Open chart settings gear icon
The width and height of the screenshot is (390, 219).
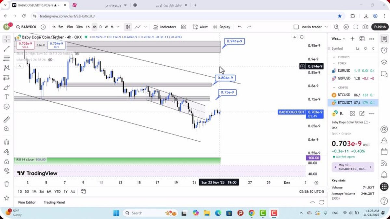pos(346,27)
